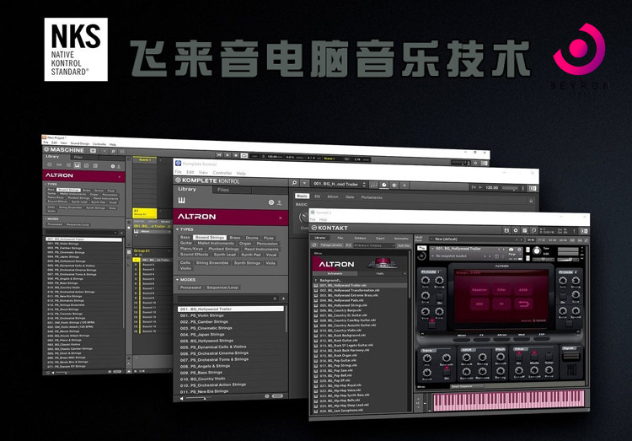Open the New (default) multi rack dropdown in Kontakt
Image resolution: width=632 pixels, height=441 pixels.
point(431,239)
